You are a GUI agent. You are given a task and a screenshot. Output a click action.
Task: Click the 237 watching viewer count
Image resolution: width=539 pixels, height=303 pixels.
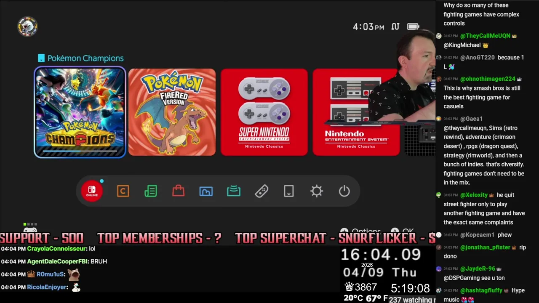pos(412,300)
